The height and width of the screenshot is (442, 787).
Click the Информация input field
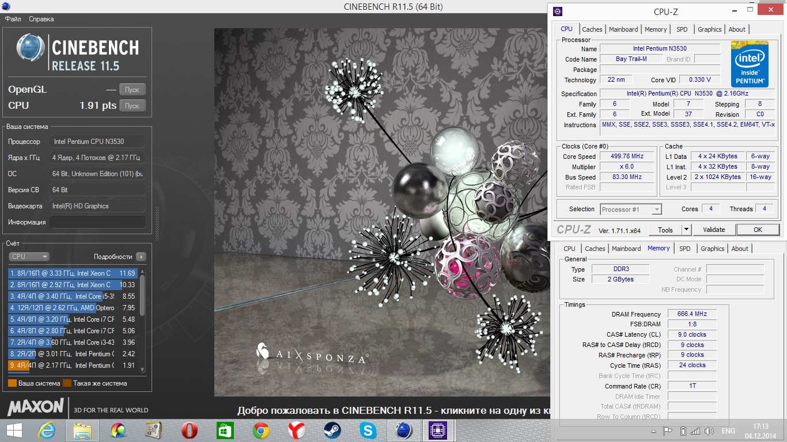(97, 222)
